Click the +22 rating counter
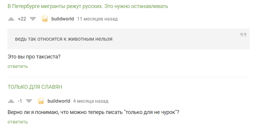Viewport: 257px width, 130px height. (x=22, y=19)
